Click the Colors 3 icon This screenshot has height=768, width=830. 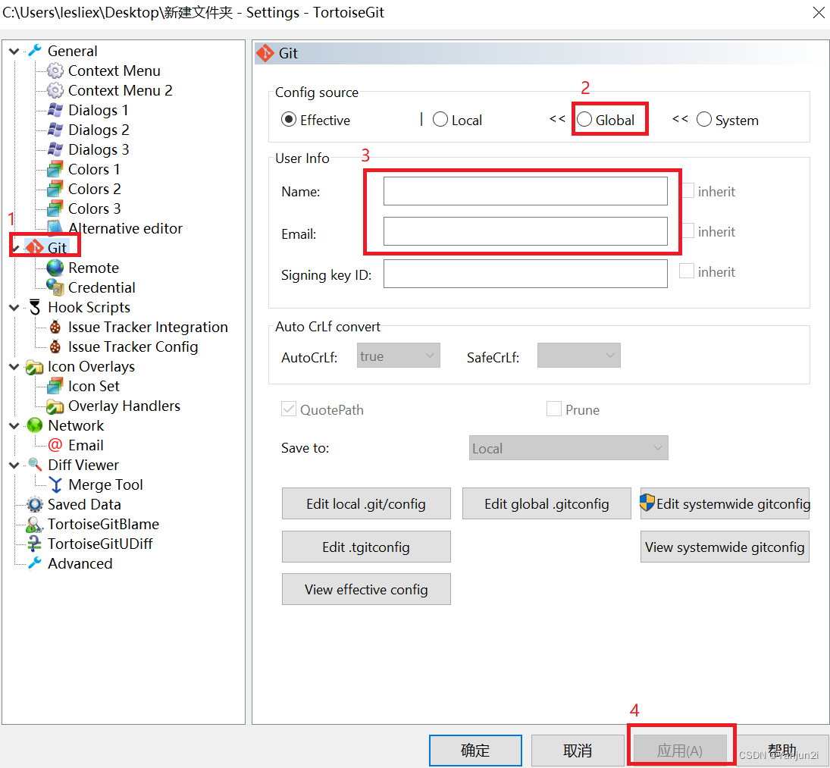point(55,208)
